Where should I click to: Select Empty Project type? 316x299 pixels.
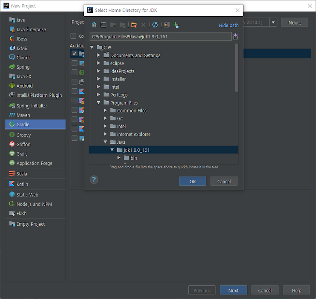[x=36, y=224]
